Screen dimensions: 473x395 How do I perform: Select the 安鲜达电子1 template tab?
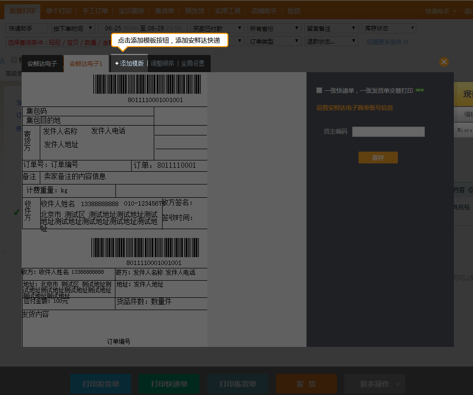tap(86, 64)
